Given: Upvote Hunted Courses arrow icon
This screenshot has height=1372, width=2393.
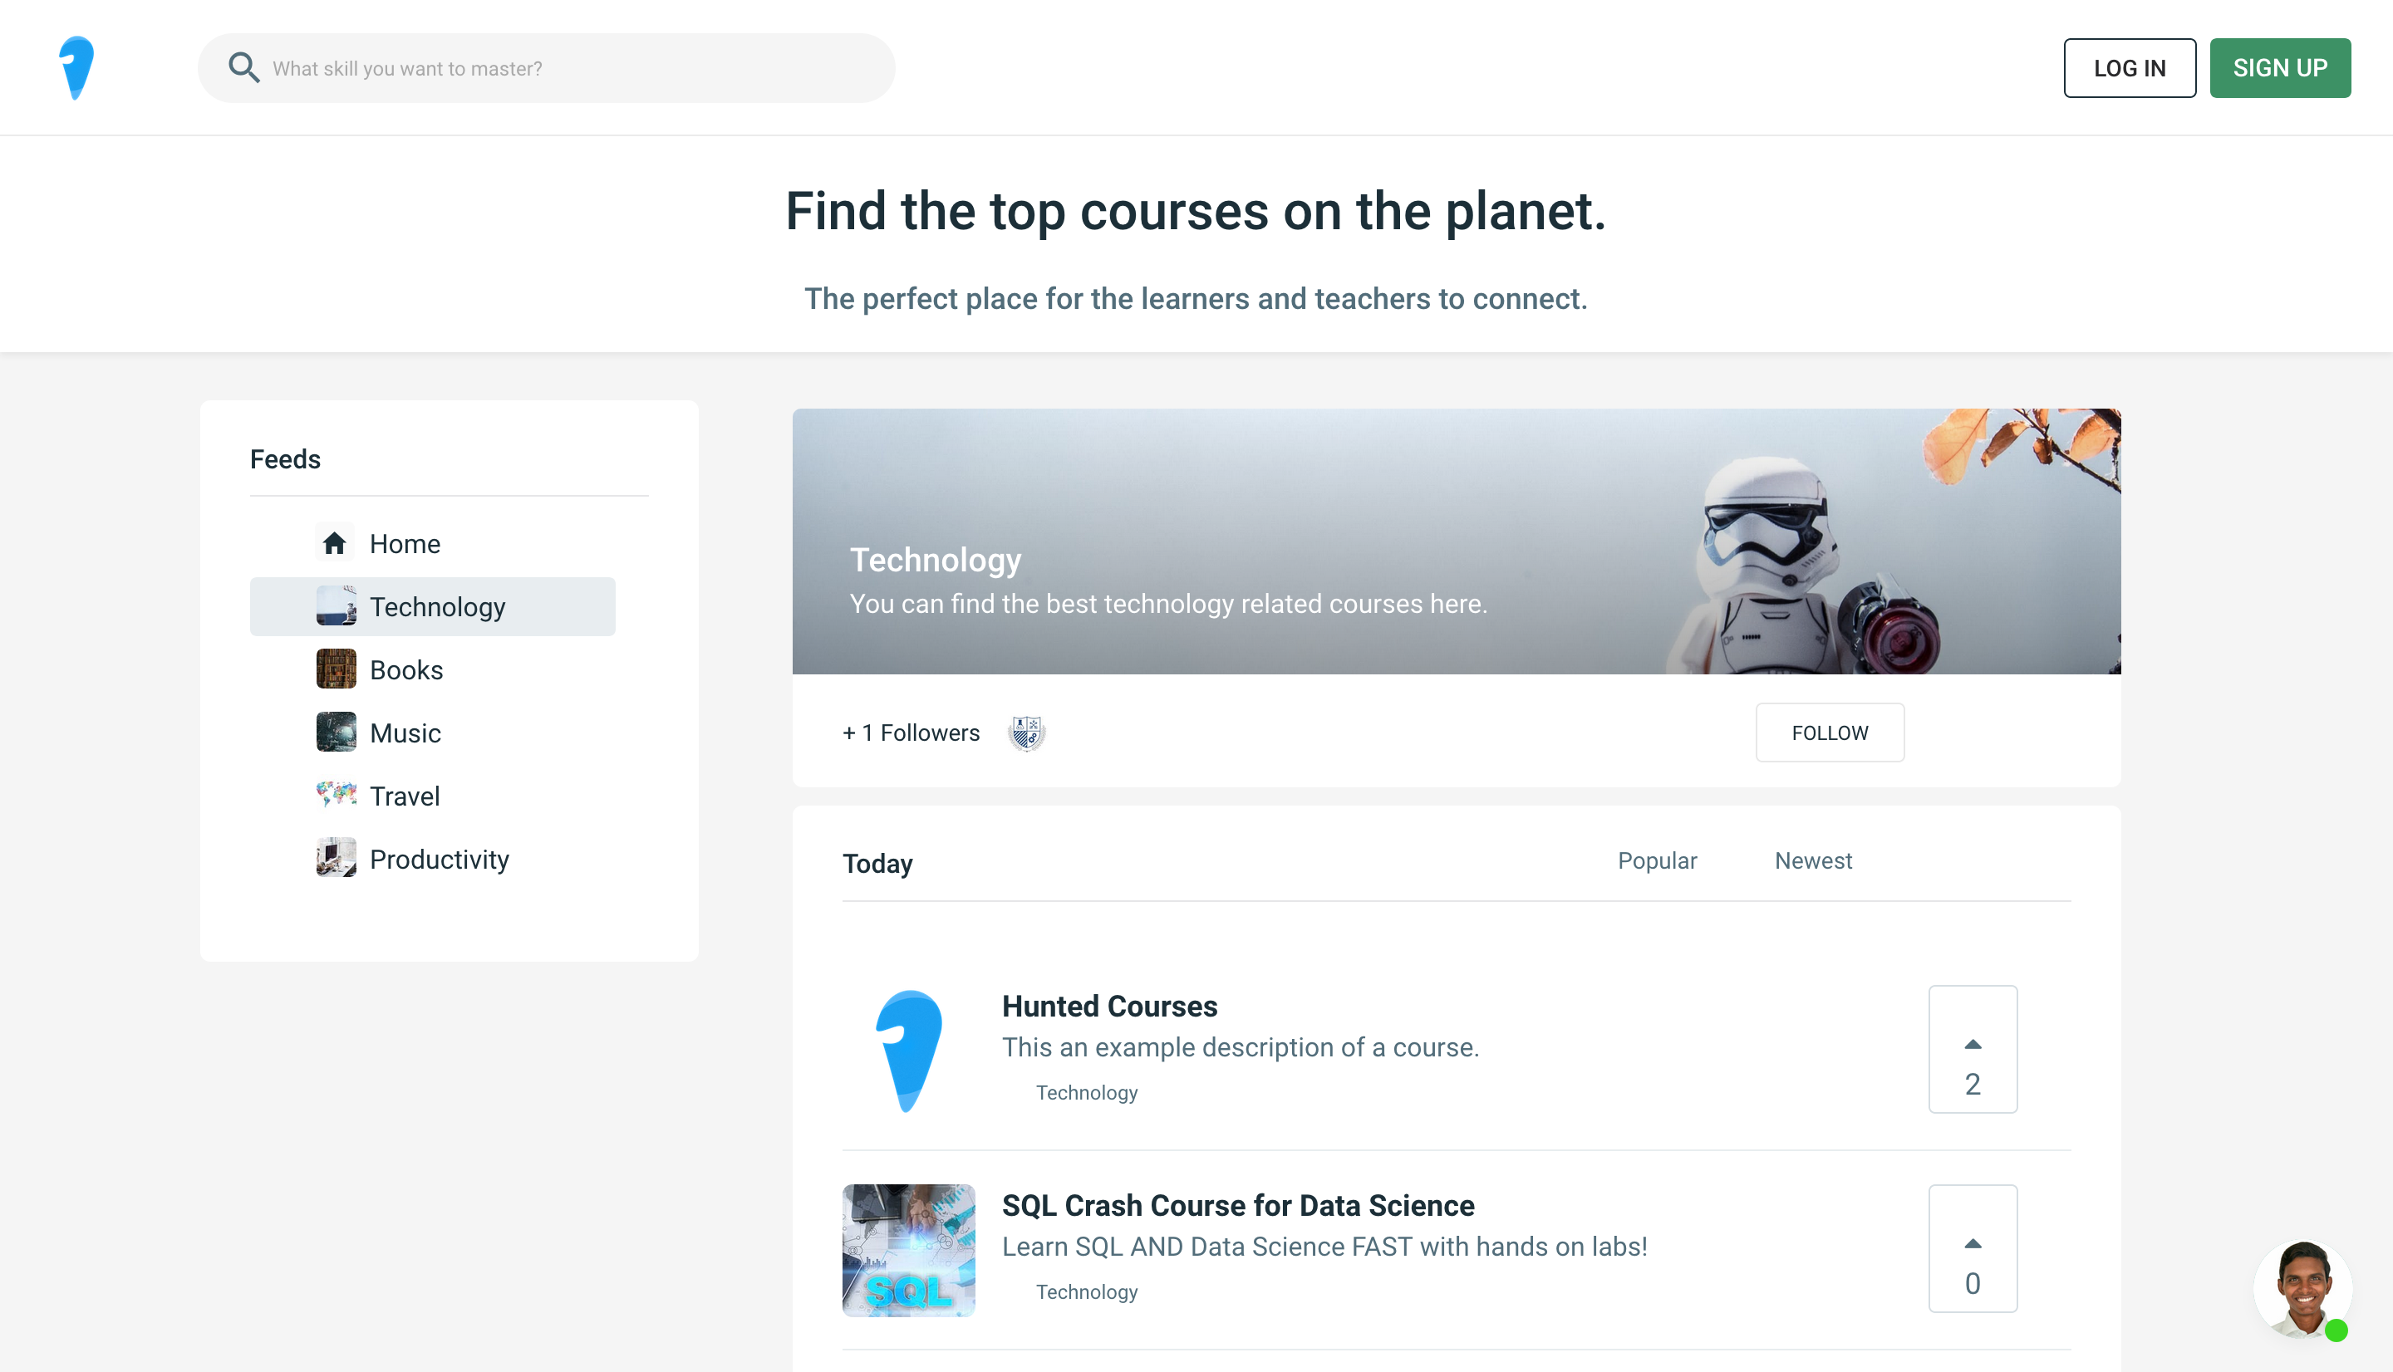Looking at the screenshot, I should click(x=1973, y=1044).
